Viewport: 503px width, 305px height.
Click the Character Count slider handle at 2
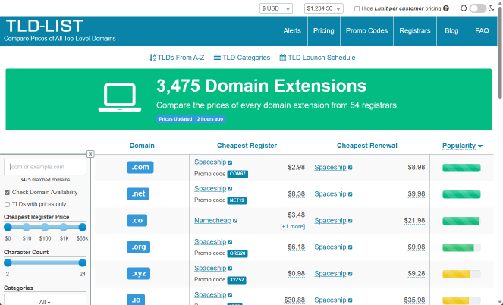coord(8,263)
